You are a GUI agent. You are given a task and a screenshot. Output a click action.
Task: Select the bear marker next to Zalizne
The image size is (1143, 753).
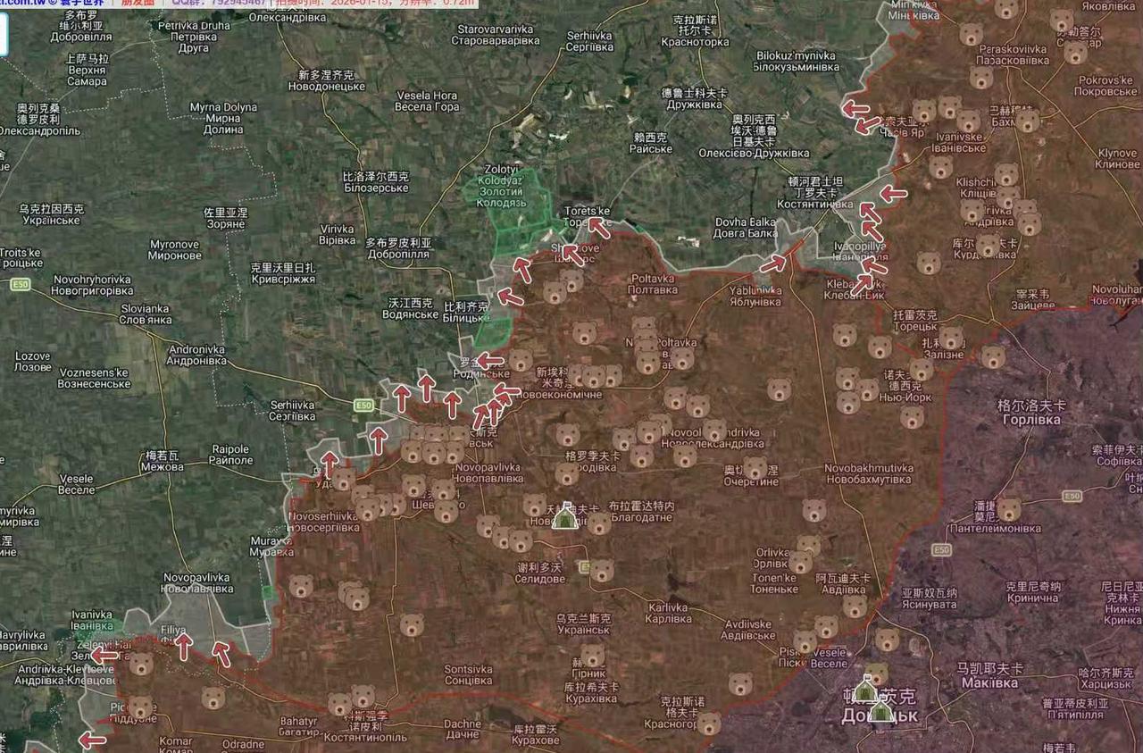[x=952, y=338]
